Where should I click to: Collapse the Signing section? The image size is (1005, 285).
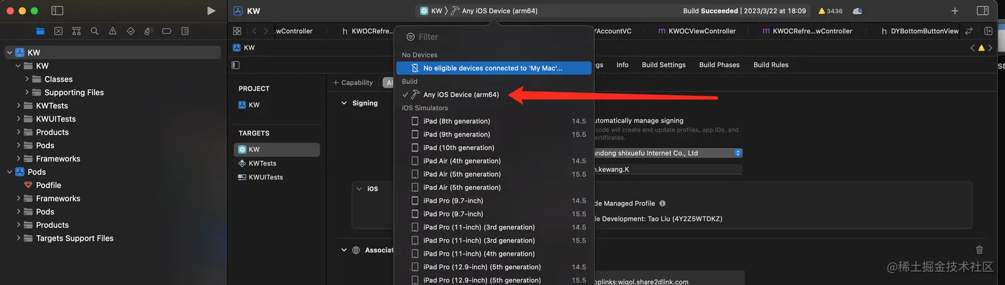(344, 103)
